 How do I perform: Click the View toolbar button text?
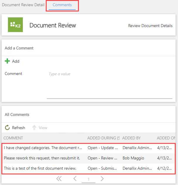43,128
